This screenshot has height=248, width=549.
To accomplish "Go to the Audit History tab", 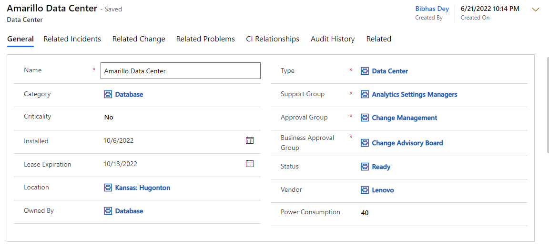I will 333,39.
